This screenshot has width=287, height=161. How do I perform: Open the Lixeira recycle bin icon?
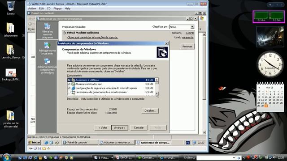[x=11, y=7]
